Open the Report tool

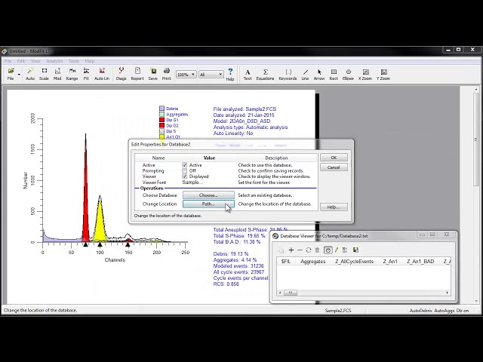pos(137,74)
